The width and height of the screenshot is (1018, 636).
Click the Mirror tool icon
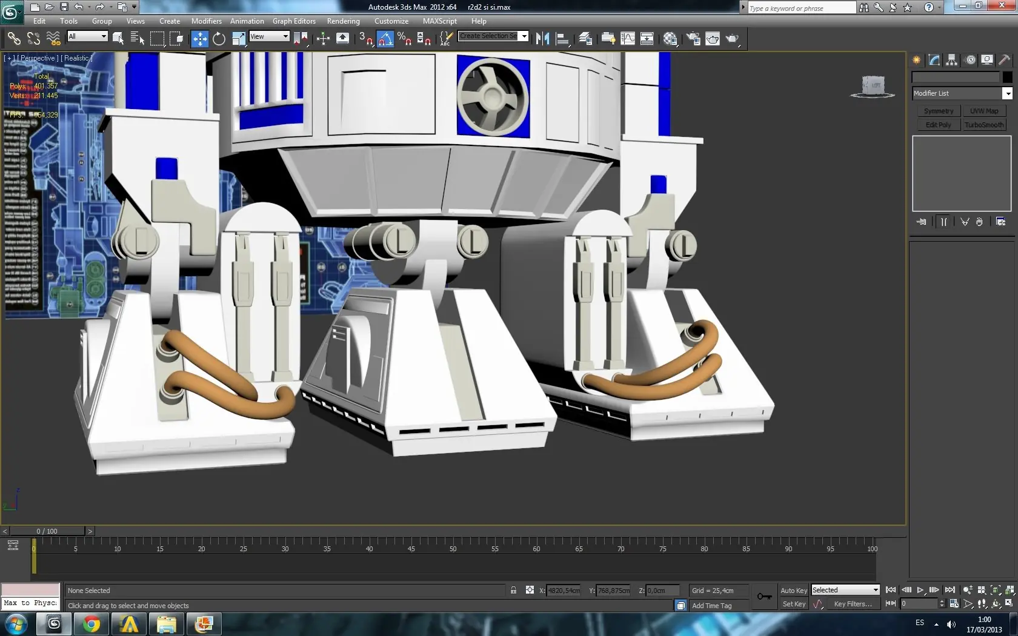[542, 39]
